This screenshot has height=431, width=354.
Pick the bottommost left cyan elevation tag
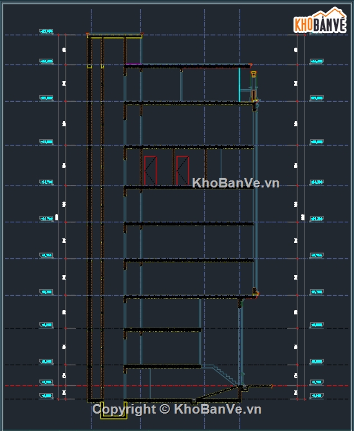click(46, 396)
